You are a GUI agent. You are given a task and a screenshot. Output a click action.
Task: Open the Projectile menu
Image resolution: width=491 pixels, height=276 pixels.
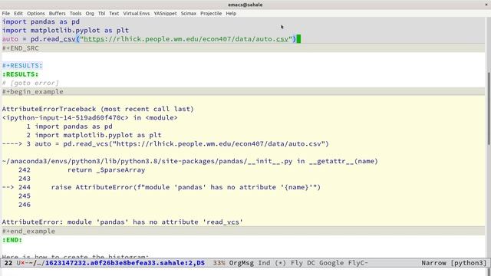click(x=211, y=14)
